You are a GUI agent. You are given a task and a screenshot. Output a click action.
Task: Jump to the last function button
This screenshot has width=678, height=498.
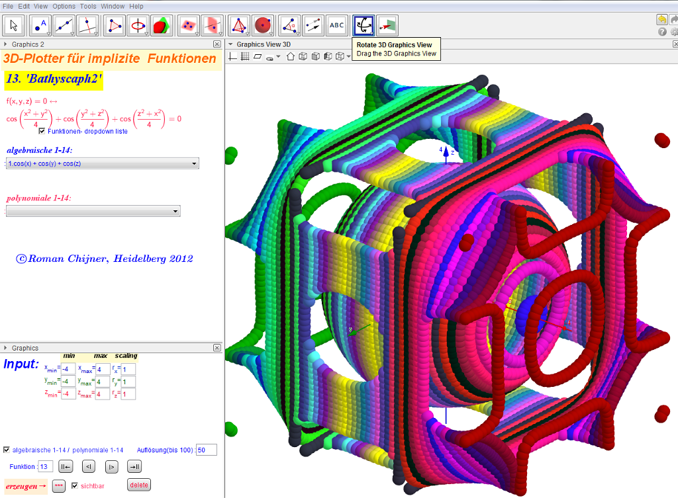[134, 467]
